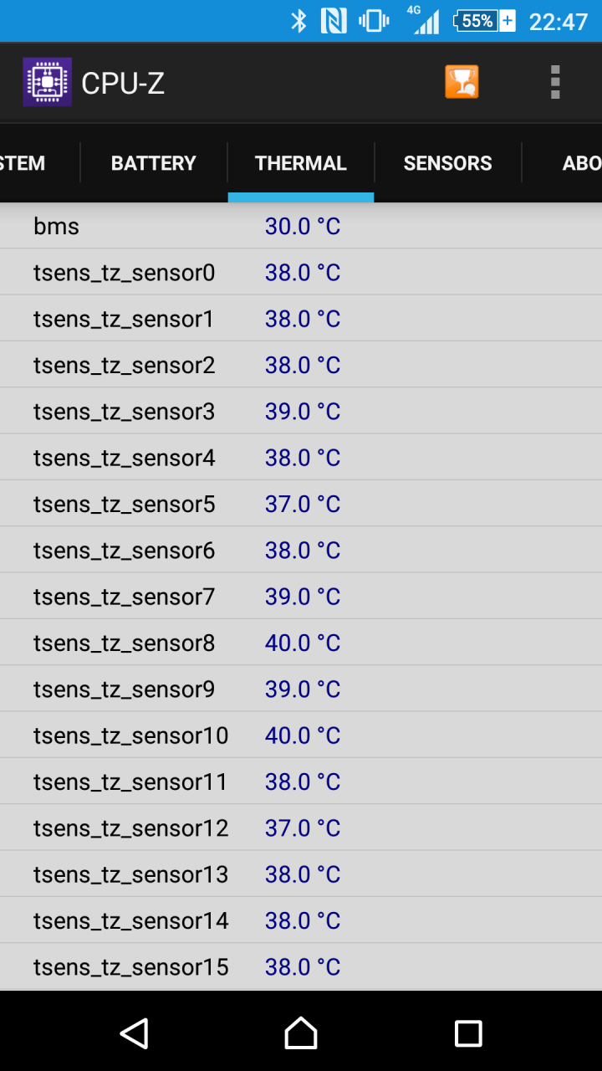The width and height of the screenshot is (602, 1071).
Task: Tap the NFC status icon
Action: (334, 21)
